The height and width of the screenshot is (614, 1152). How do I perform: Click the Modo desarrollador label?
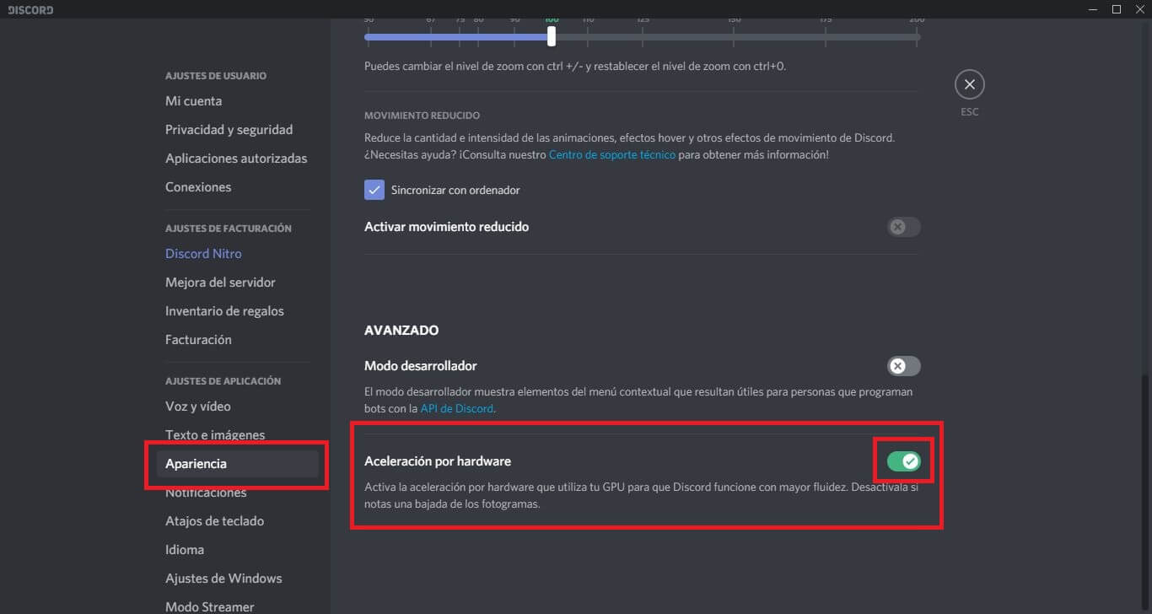[x=421, y=366]
